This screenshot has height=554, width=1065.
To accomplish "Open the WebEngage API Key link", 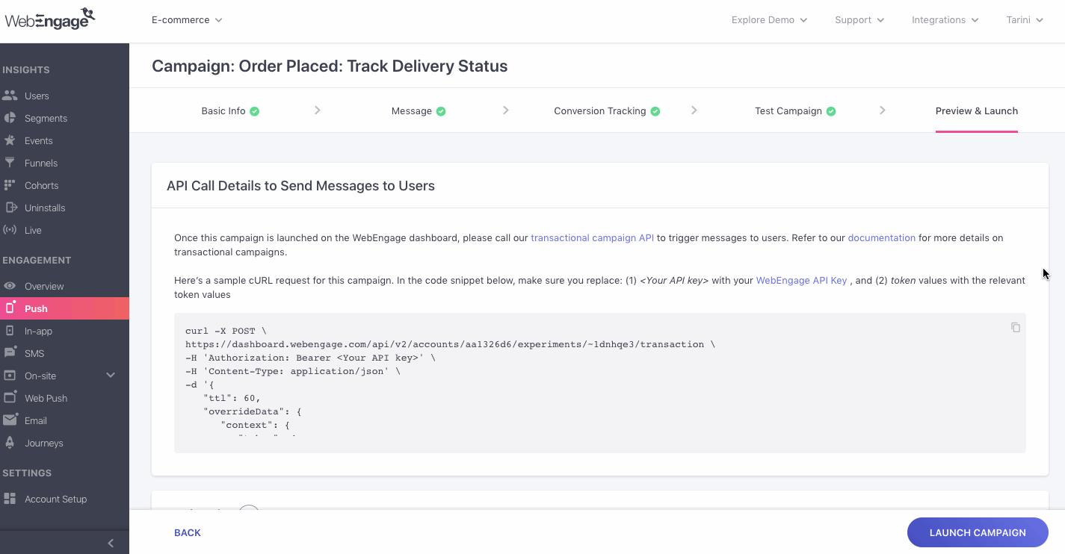I will click(x=801, y=281).
